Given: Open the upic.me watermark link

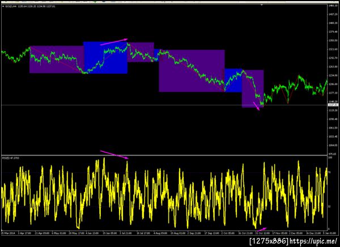Looking at the screenshot, I should [x=313, y=241].
